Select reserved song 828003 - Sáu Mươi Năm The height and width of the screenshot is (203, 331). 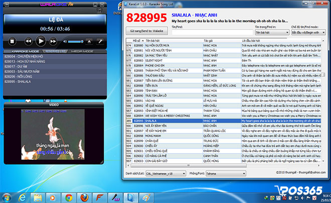(x=55, y=71)
